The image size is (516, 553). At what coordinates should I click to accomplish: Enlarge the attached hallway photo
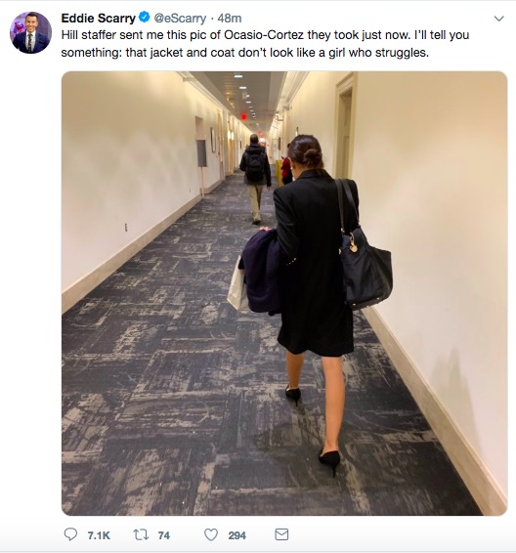pos(284,293)
